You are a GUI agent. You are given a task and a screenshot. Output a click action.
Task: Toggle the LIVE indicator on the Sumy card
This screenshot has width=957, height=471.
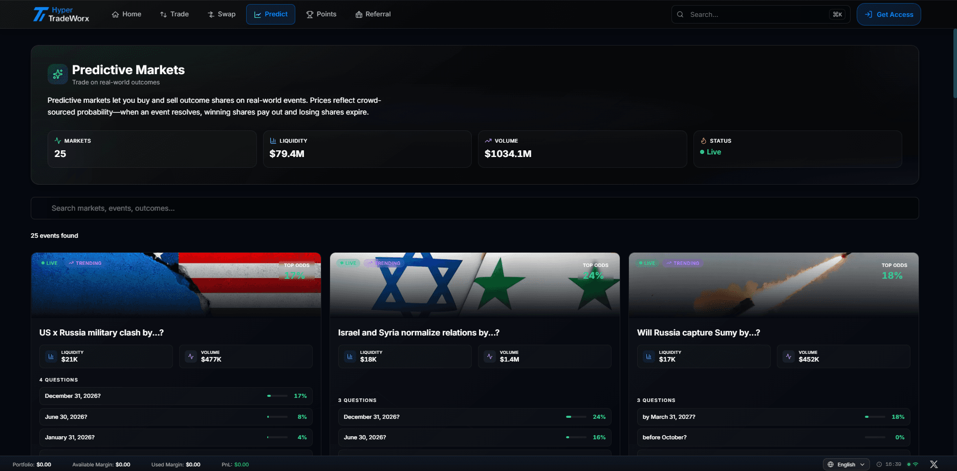click(x=646, y=263)
